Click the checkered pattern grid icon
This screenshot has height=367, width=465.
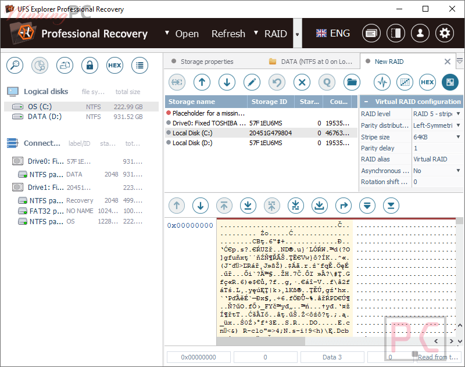click(x=405, y=82)
